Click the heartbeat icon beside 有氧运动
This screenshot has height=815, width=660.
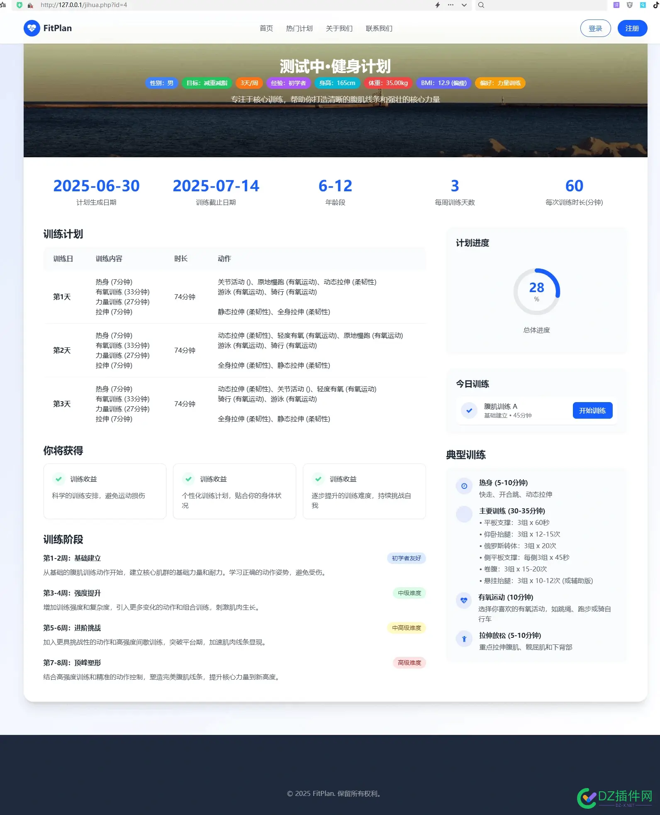point(464,600)
